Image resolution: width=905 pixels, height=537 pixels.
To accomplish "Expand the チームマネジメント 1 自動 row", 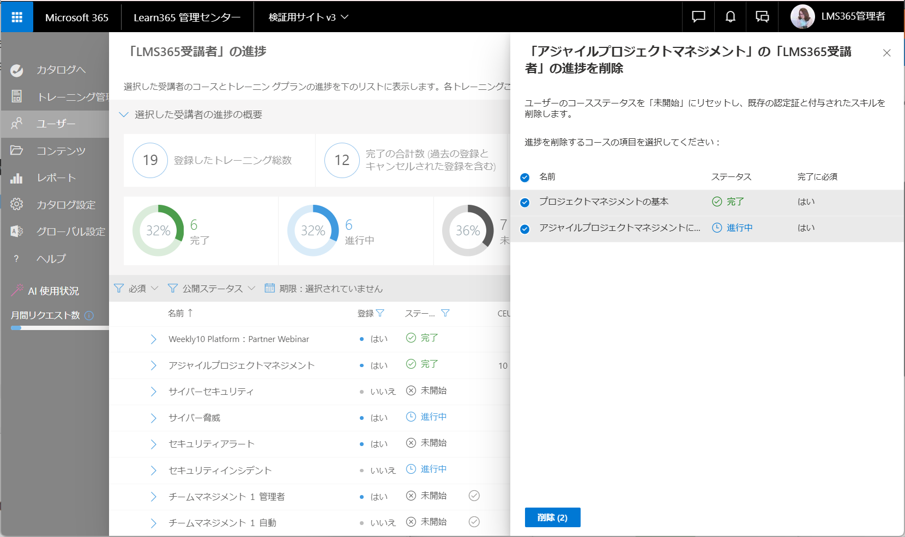I will [153, 523].
